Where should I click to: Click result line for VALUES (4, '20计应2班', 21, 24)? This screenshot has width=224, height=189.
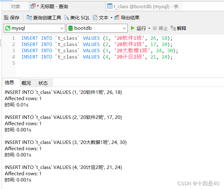click(x=63, y=167)
